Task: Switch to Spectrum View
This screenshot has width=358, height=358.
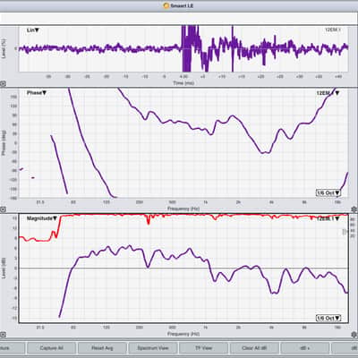Action: (153, 348)
